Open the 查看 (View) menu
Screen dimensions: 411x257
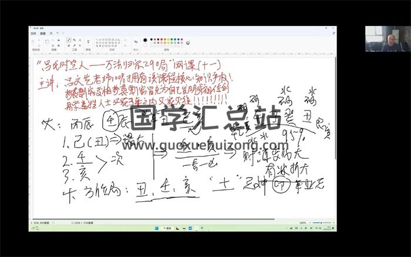click(x=42, y=34)
